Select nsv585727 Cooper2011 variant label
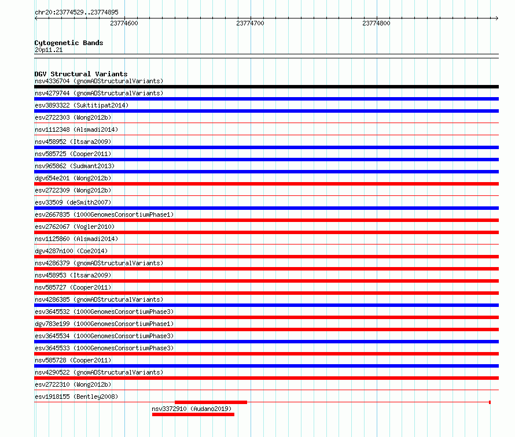The image size is (515, 437). pyautogui.click(x=73, y=287)
